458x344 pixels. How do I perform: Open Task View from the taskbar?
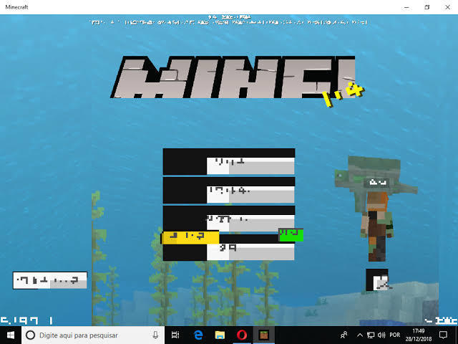click(x=175, y=335)
